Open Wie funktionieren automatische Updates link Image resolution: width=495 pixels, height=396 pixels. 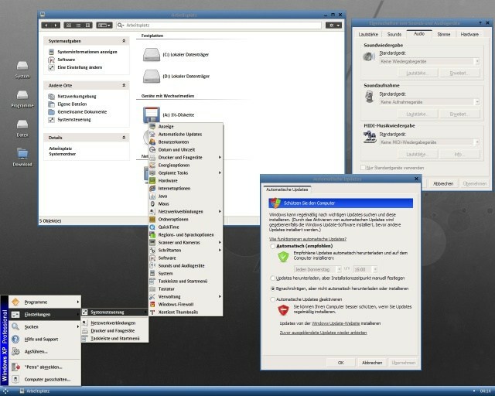pyautogui.click(x=308, y=239)
